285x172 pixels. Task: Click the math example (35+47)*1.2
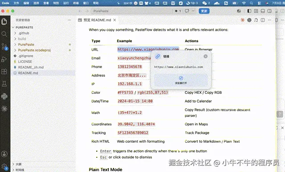(130, 113)
